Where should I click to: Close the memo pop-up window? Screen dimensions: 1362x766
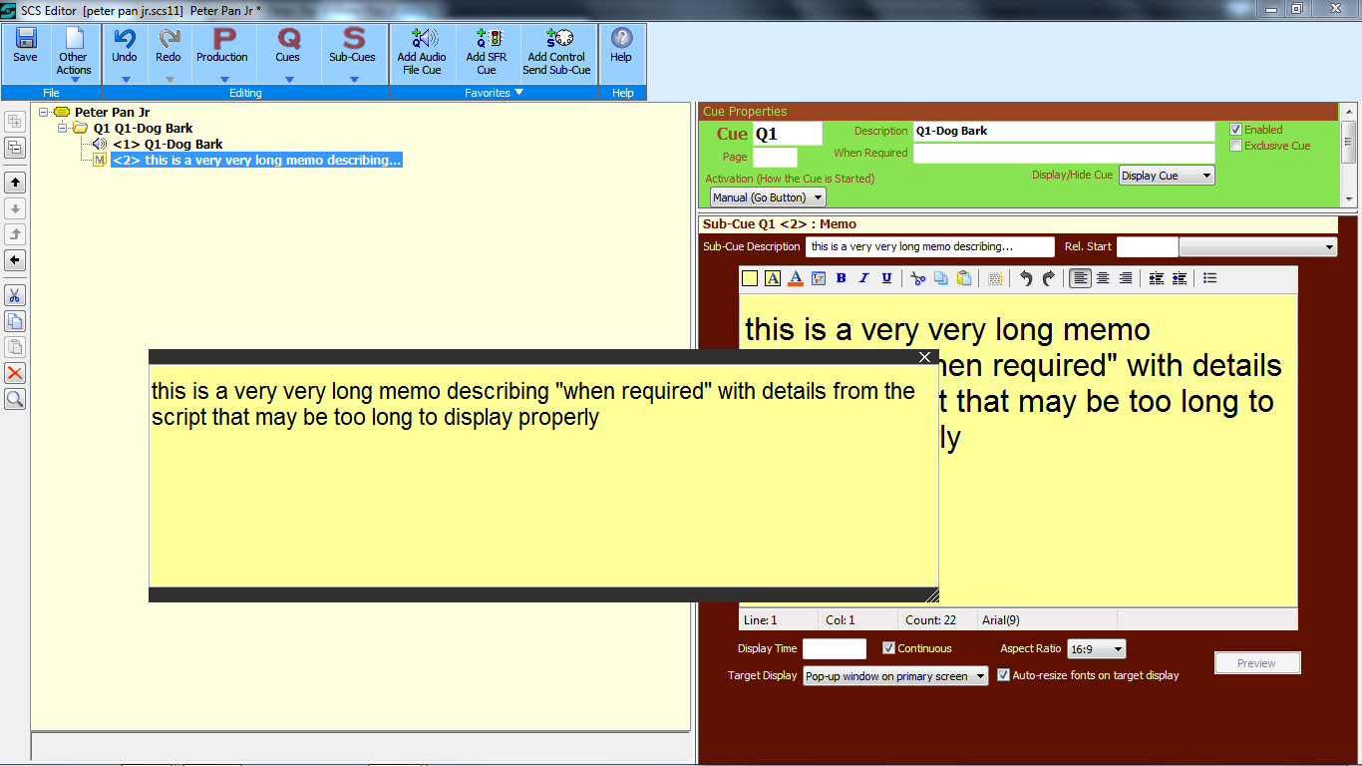(924, 357)
